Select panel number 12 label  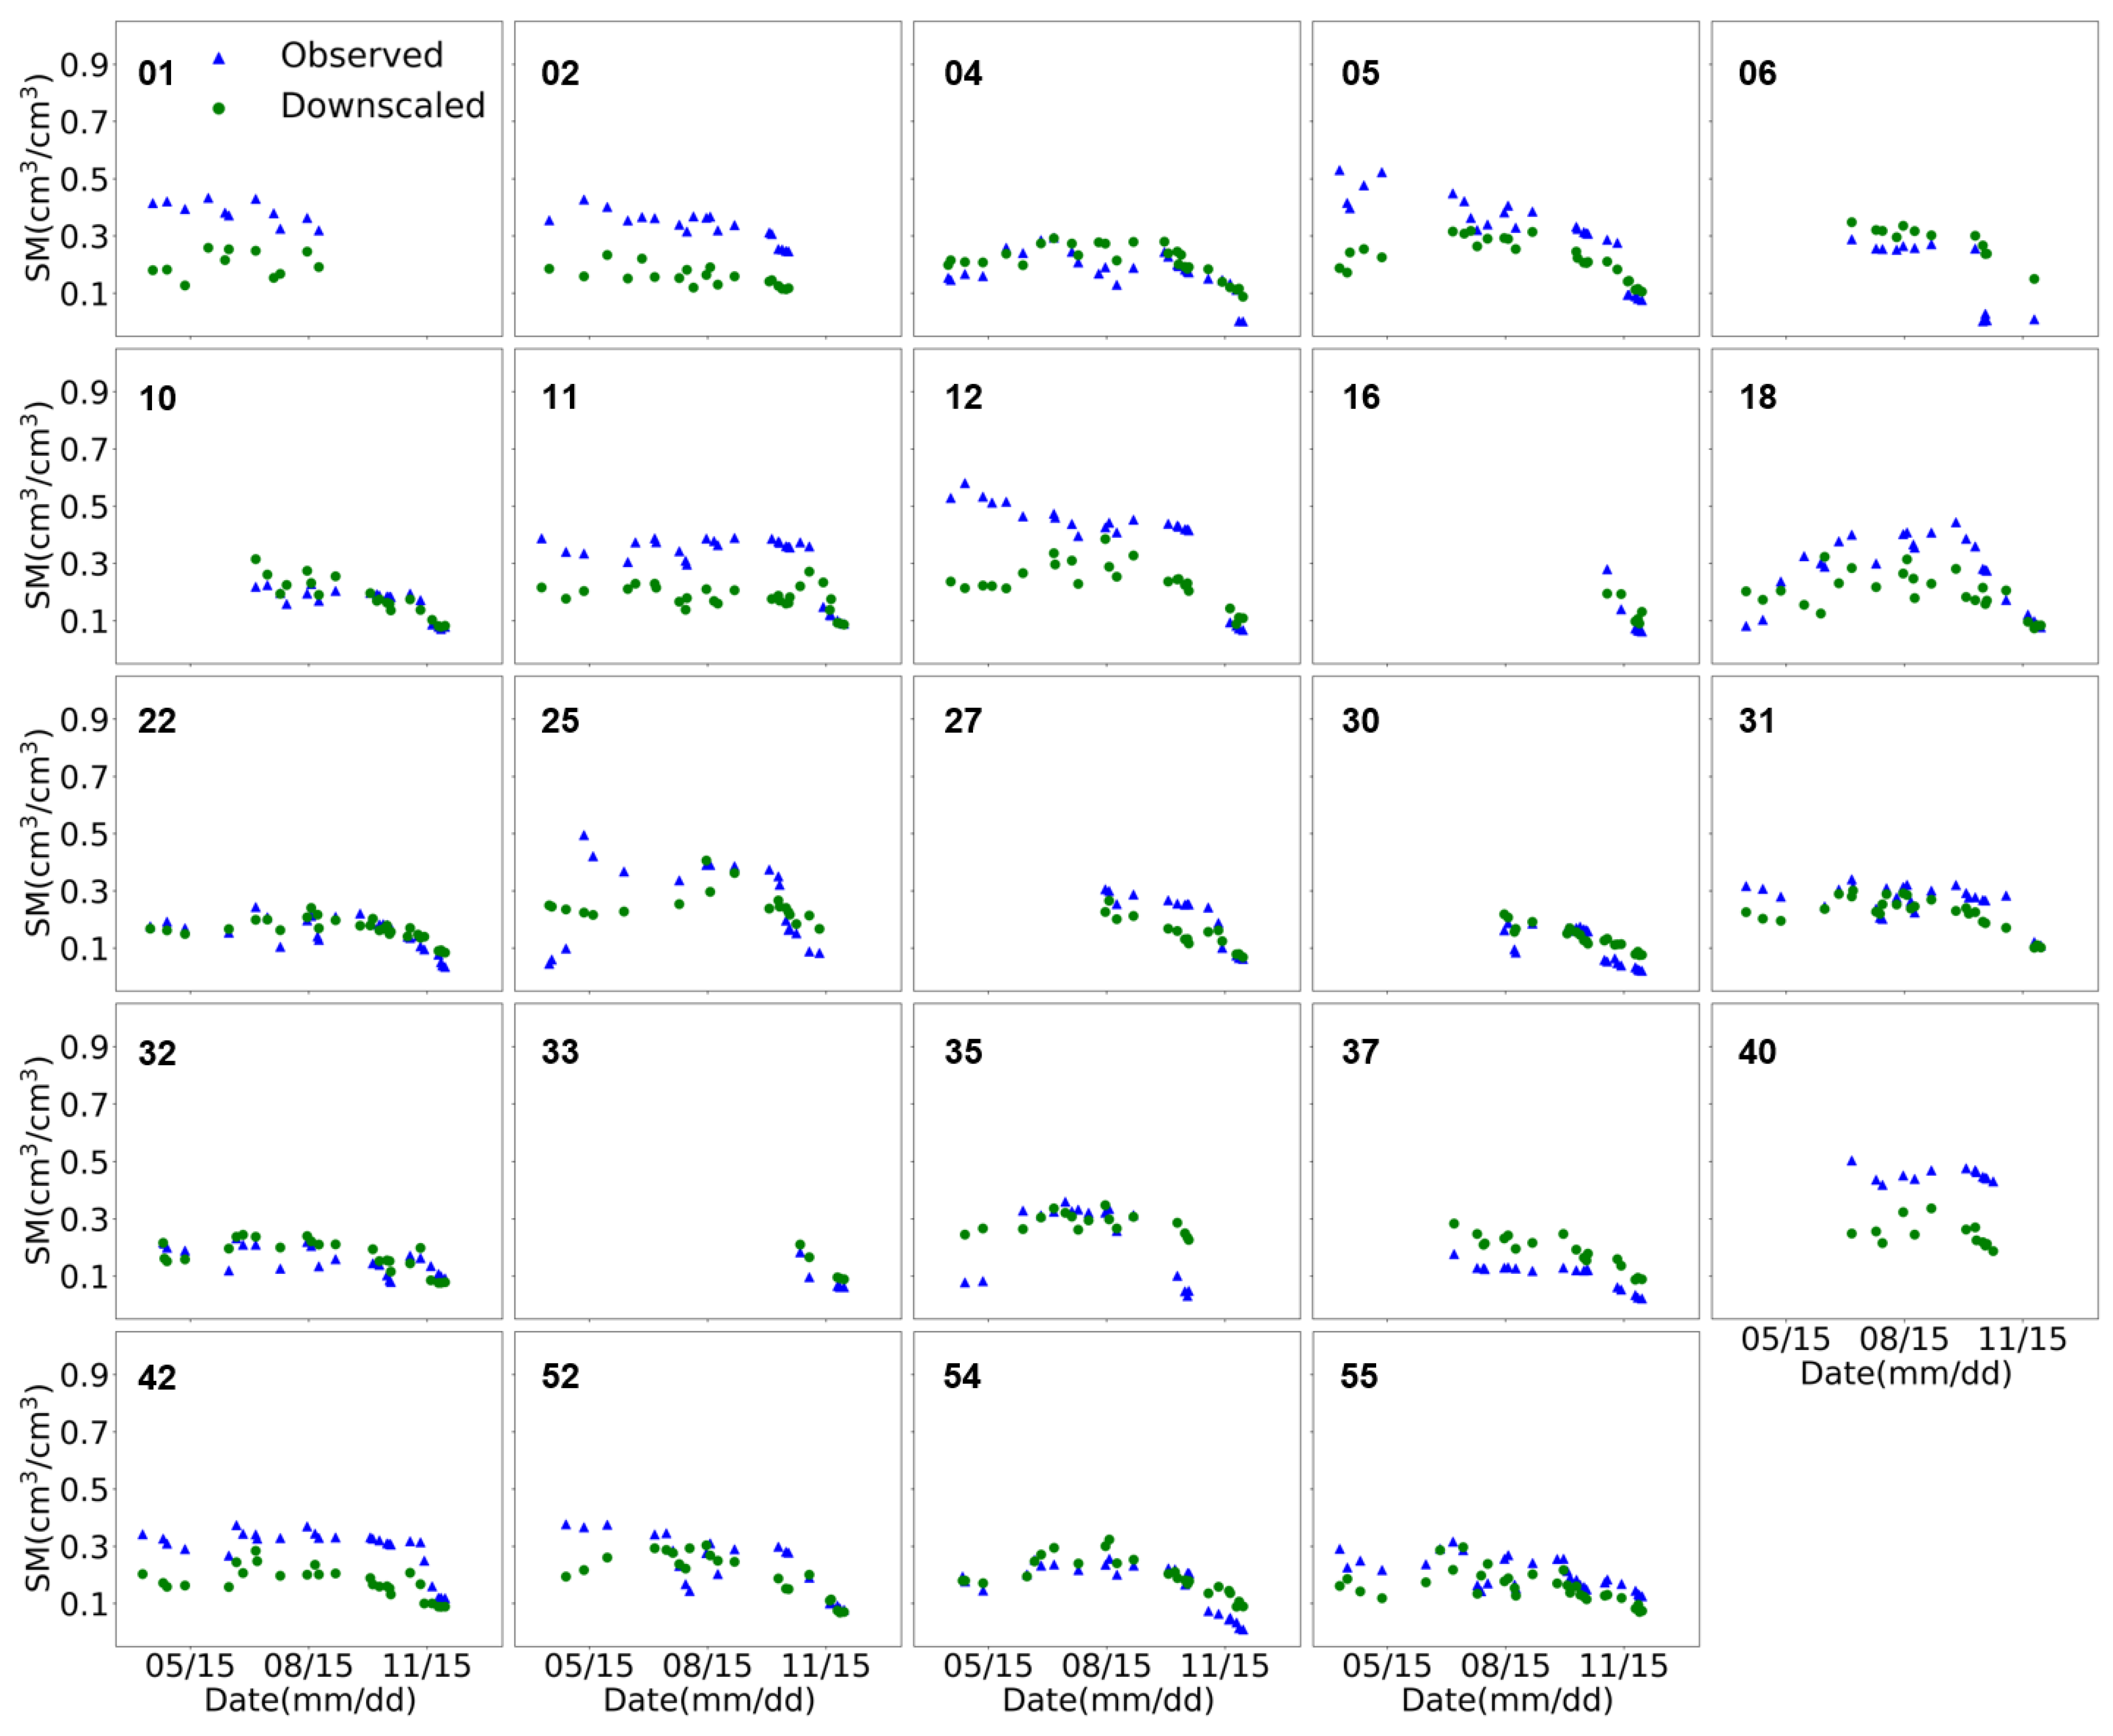[x=962, y=397]
